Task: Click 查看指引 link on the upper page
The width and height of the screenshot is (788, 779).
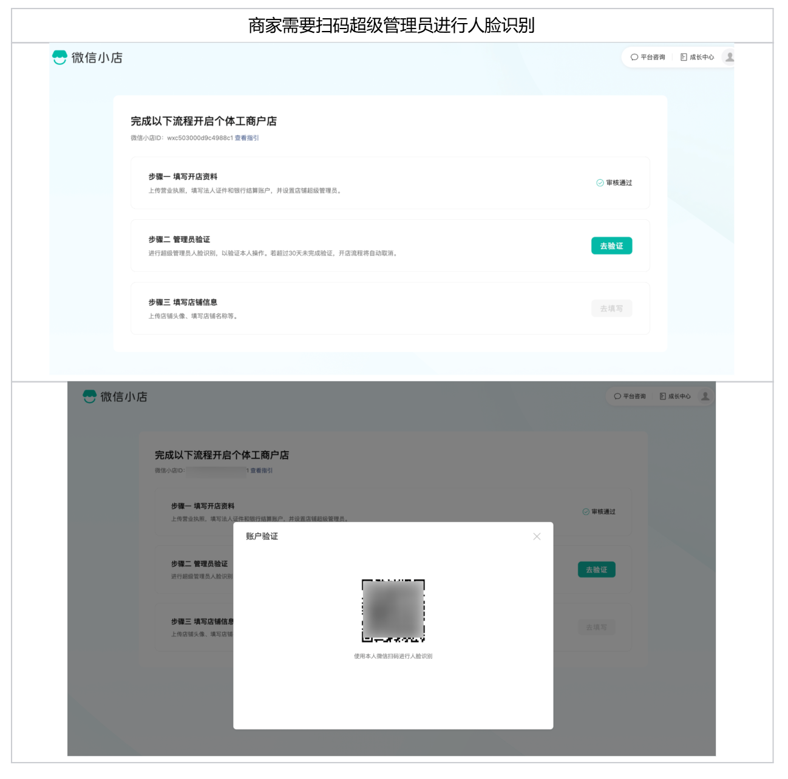Action: click(247, 138)
